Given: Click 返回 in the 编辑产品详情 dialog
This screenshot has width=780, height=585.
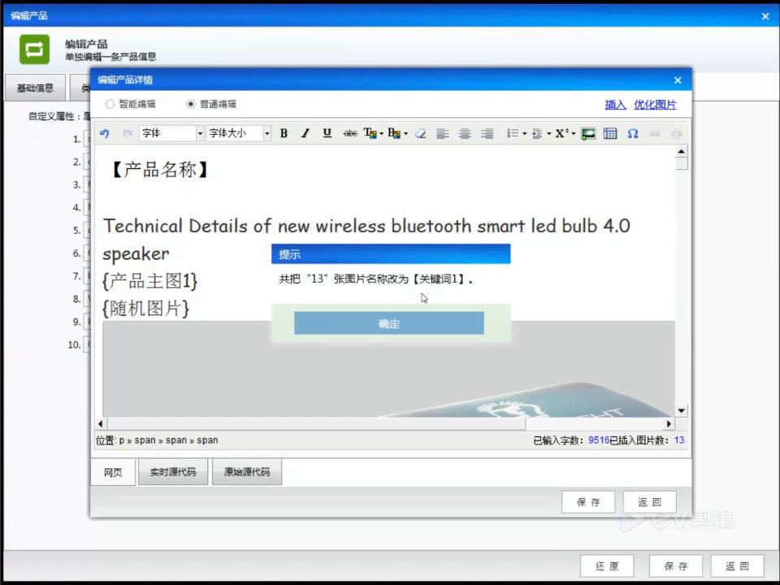Looking at the screenshot, I should pos(650,502).
